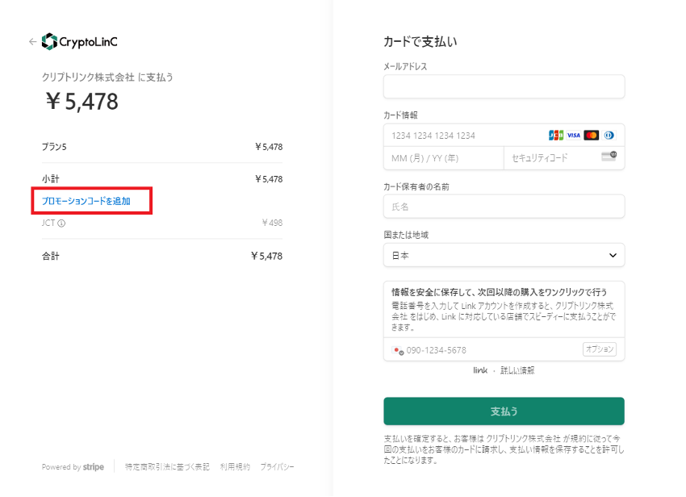Focus the メールアドレス input field
Screen dimensions: 686x497
[x=504, y=86]
